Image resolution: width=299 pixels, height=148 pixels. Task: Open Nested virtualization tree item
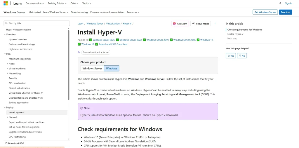pyautogui.click(x=19, y=88)
